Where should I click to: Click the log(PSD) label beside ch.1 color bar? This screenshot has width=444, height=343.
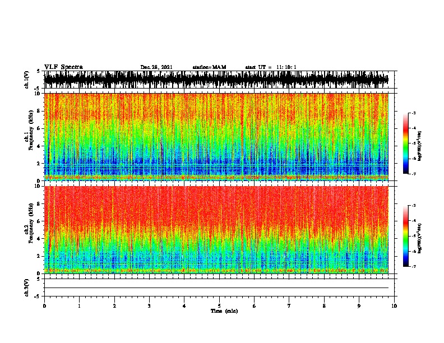[x=420, y=146]
